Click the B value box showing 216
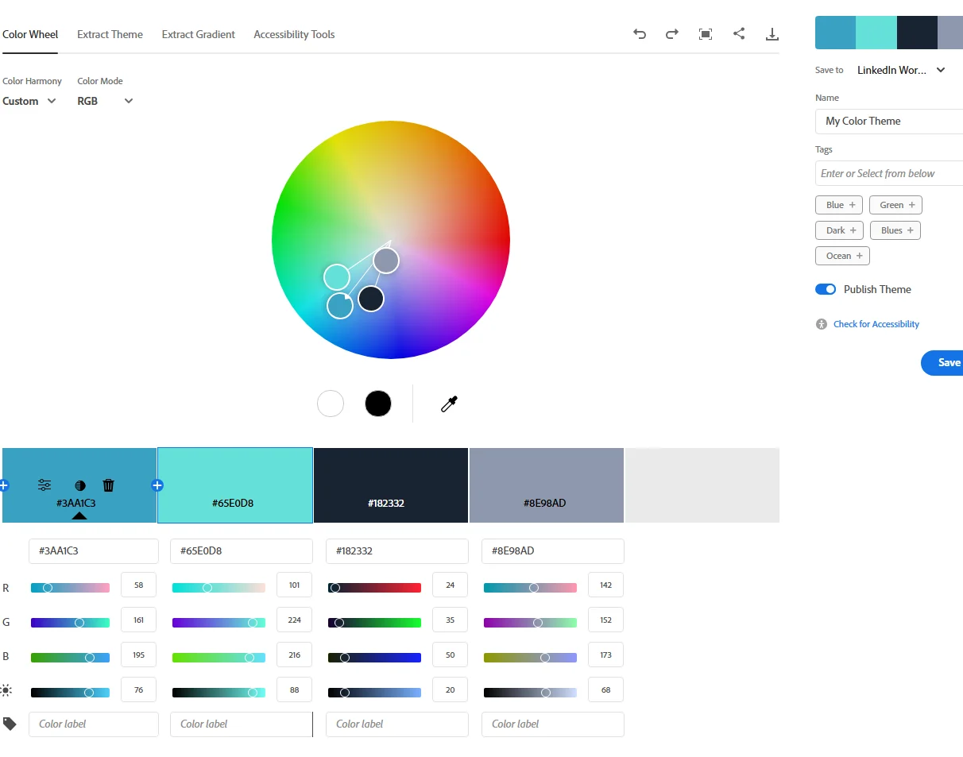Viewport: 963px width, 757px height. click(x=294, y=655)
